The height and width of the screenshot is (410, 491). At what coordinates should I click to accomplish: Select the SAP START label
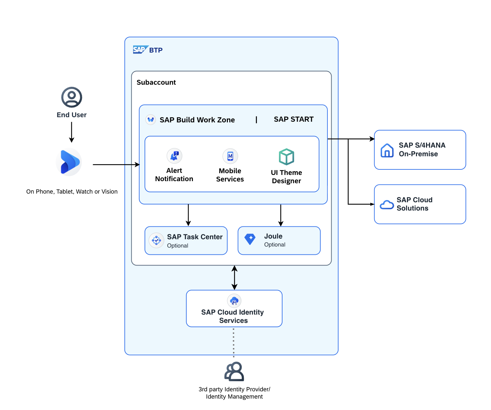click(294, 119)
